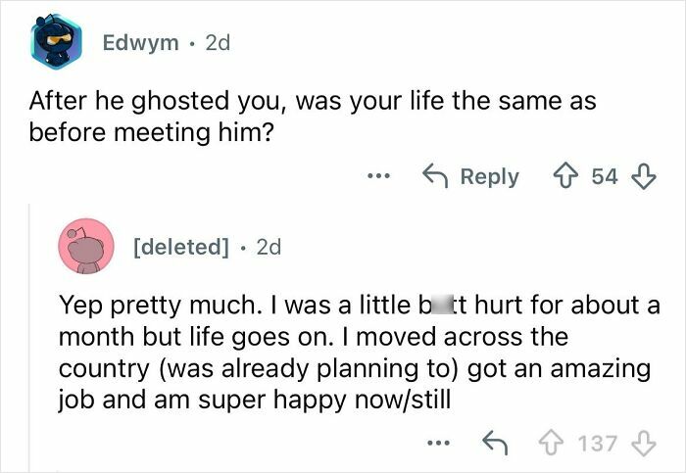This screenshot has width=686, height=473.
Task: Open more options on Edwym's comment
Action: pos(378,176)
